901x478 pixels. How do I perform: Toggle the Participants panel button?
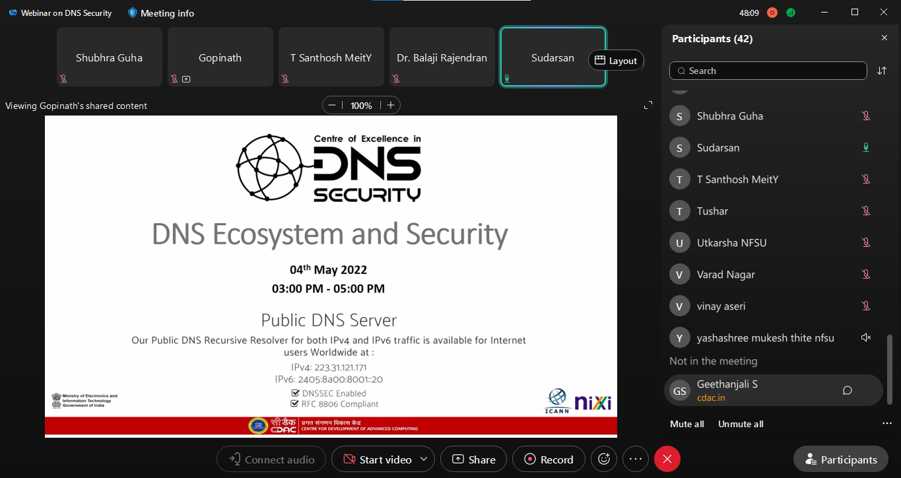840,460
